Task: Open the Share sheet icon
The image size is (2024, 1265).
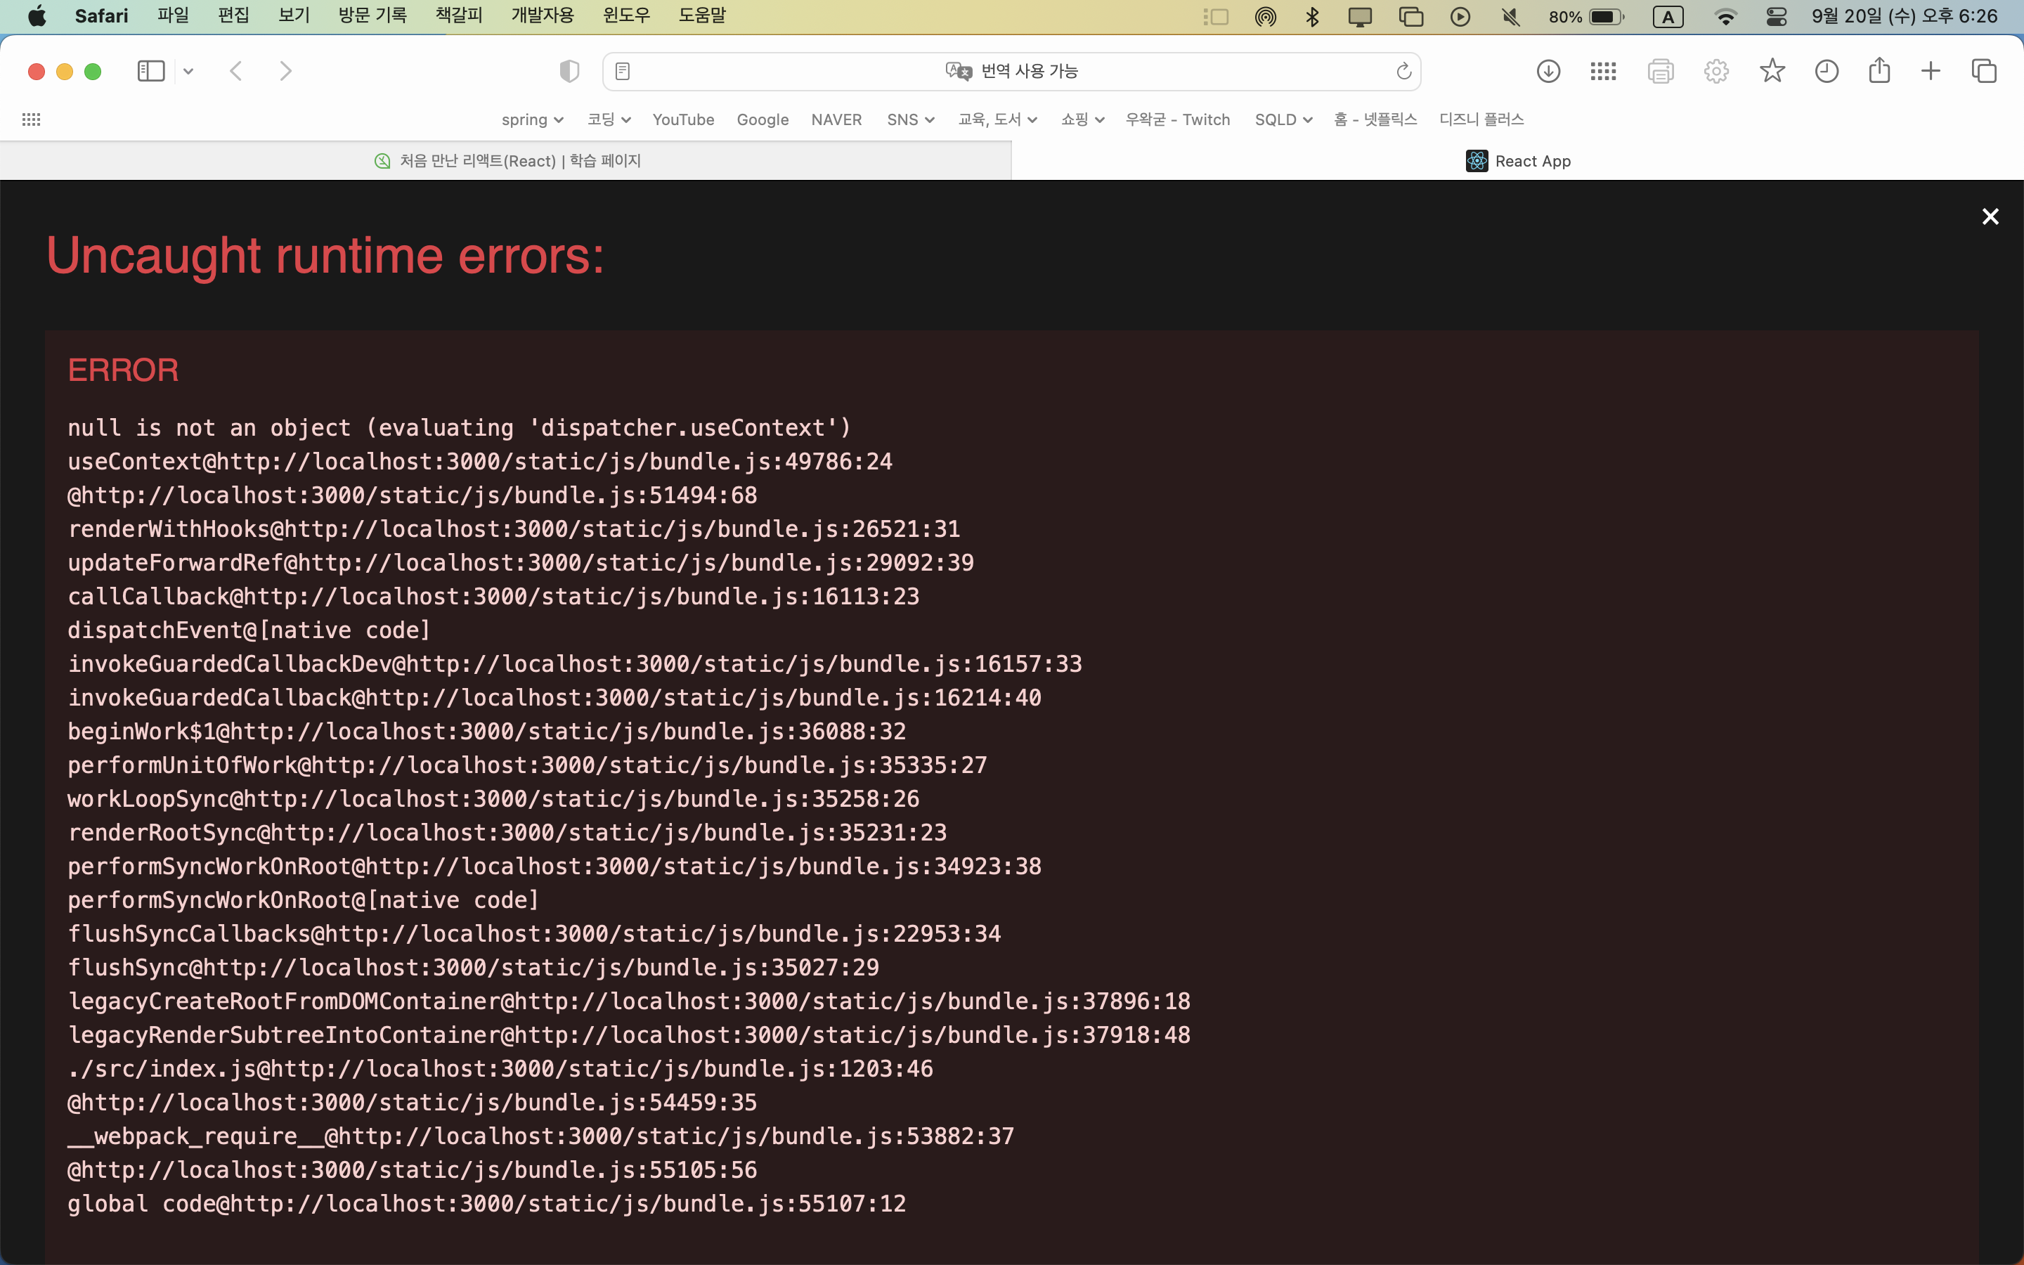Action: coord(1879,70)
